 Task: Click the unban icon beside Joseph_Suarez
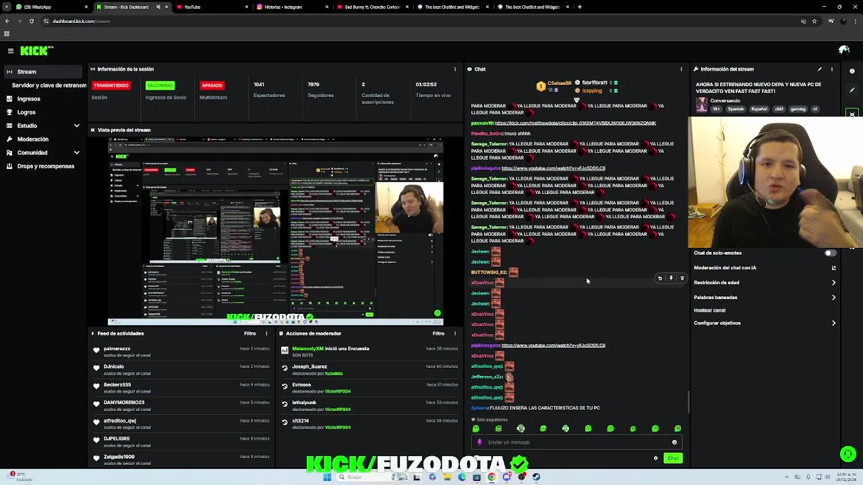pos(285,368)
